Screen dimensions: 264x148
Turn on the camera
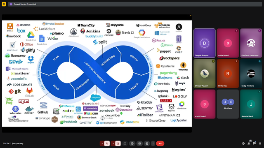tap(118, 143)
